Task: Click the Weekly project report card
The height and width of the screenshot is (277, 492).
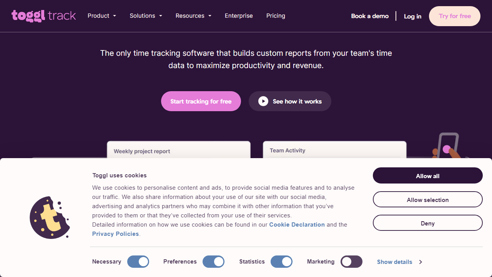Action: tap(179, 150)
